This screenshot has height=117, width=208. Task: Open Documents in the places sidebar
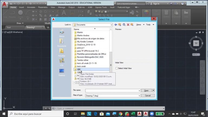click(62, 43)
